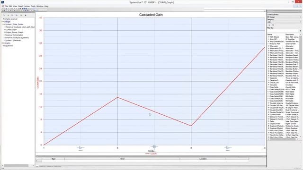Open the Current Library dropdown
Image resolution: width=303 pixels, height=170 pixels.
(x=284, y=17)
